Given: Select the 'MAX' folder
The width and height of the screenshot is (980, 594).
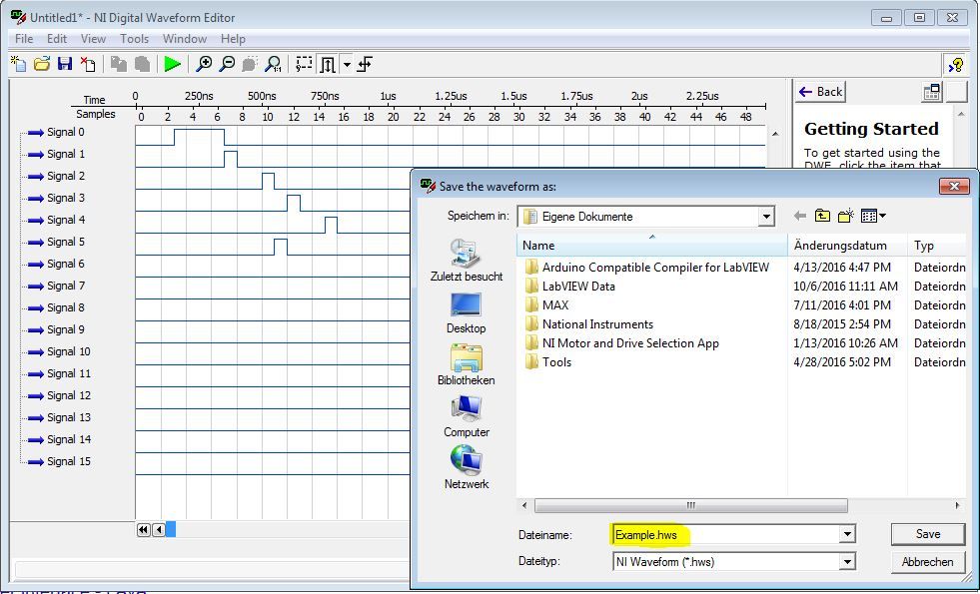Looking at the screenshot, I should [x=547, y=305].
